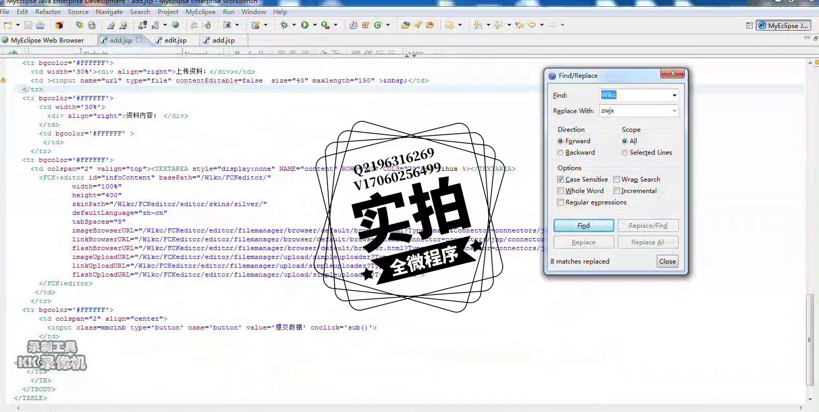Select the Backward direction radio button
The image size is (819, 412).
click(560, 153)
